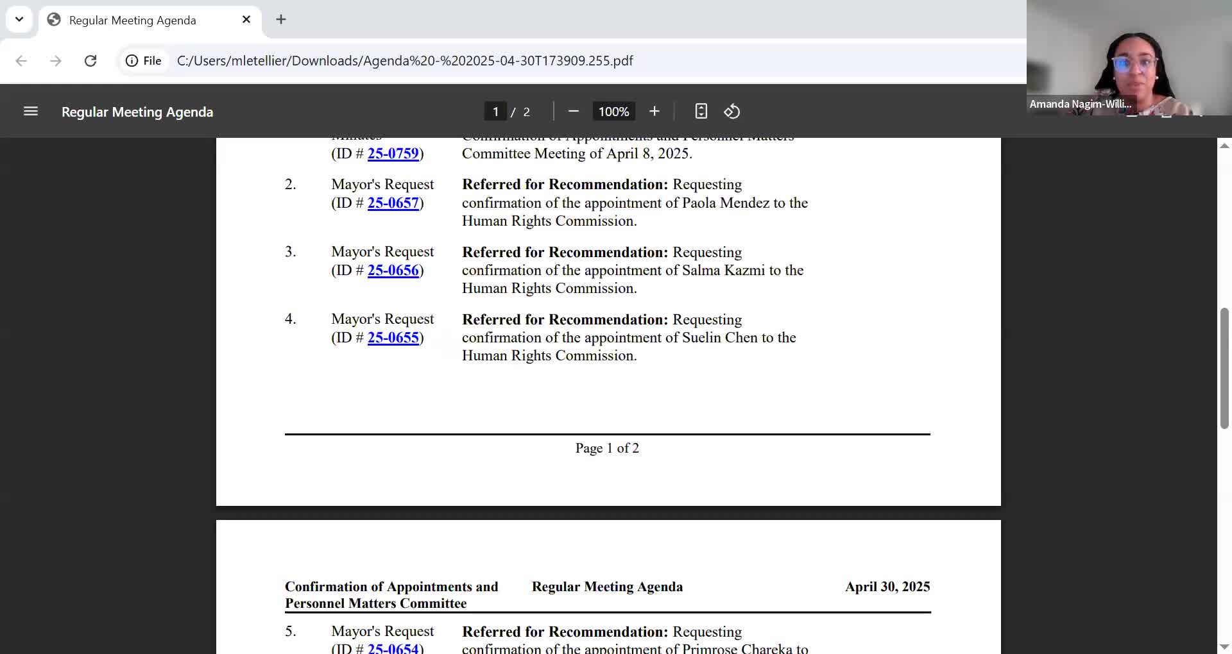This screenshot has width=1232, height=654.
Task: Open agenda item link 25-0656
Action: 393,271
